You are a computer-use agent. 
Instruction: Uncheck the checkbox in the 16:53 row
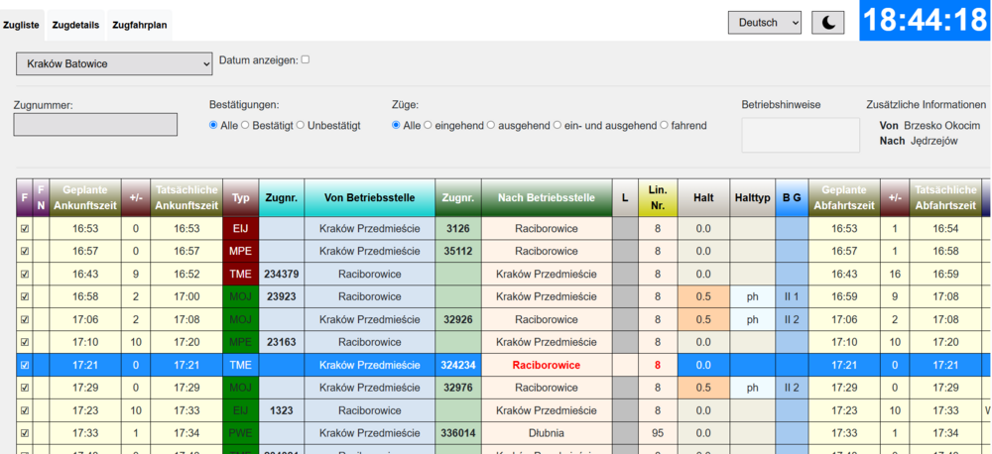coord(25,228)
